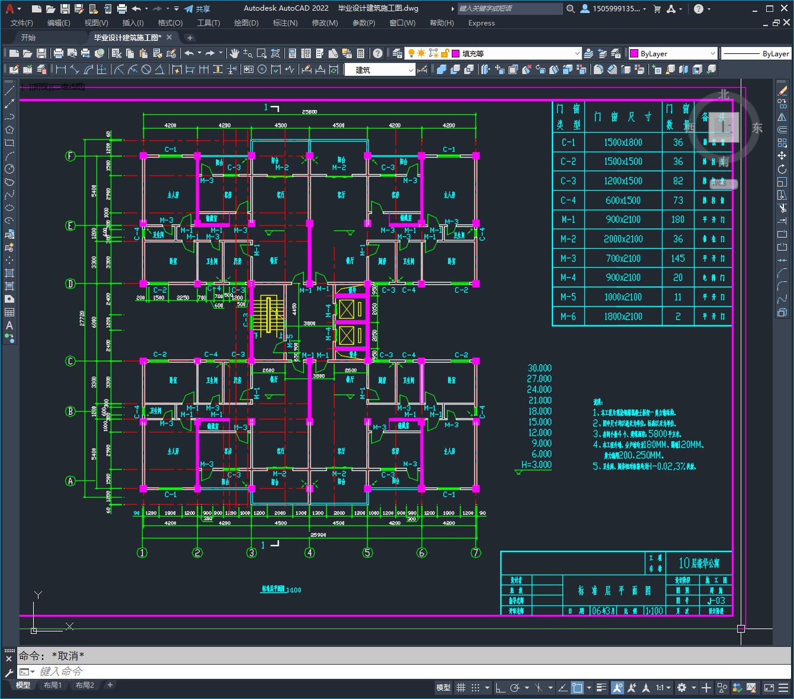Open the 绘图(D) menu
This screenshot has height=699, width=794.
click(x=246, y=23)
